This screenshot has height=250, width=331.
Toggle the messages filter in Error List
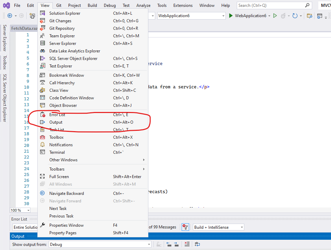point(185,227)
